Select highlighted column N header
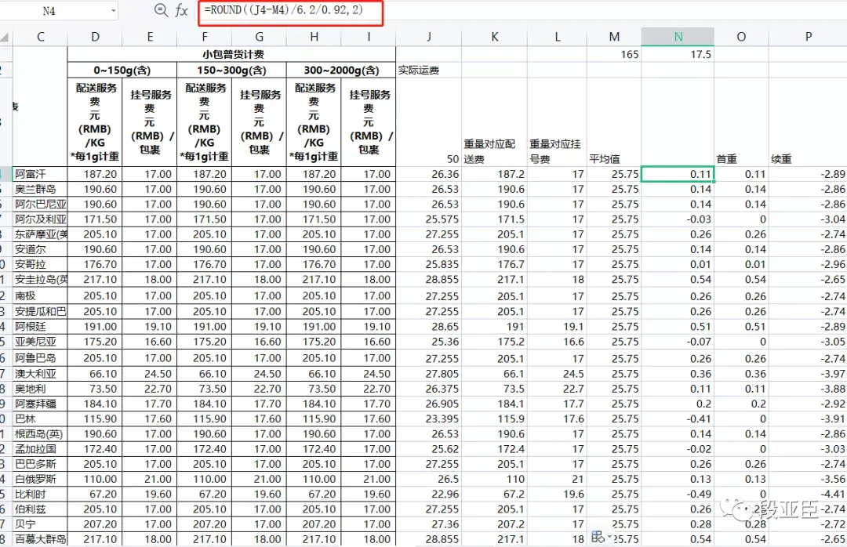This screenshot has width=847, height=547. click(x=678, y=37)
